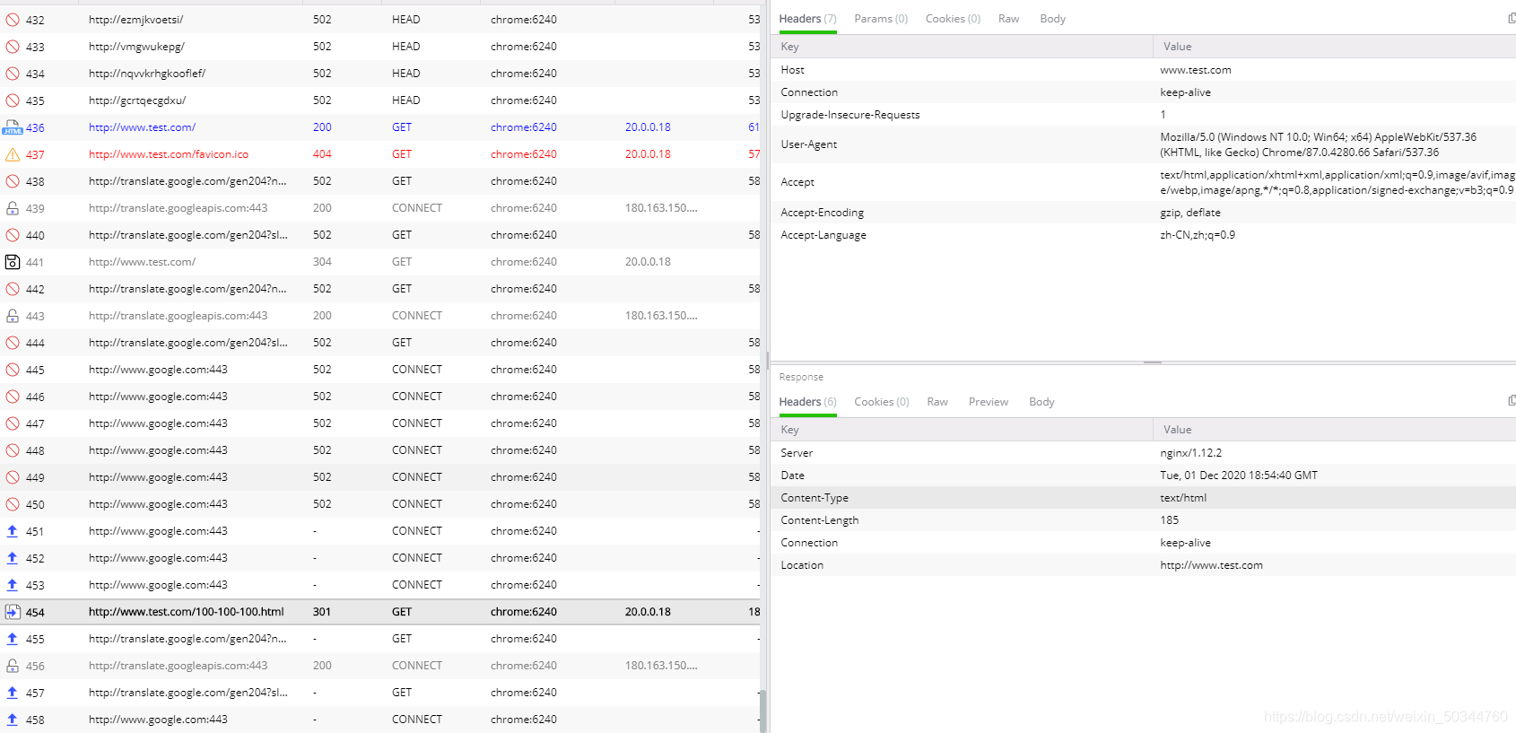Click the upload arrow icon on row 451
Viewport: 1516px width, 733px height.
(13, 531)
